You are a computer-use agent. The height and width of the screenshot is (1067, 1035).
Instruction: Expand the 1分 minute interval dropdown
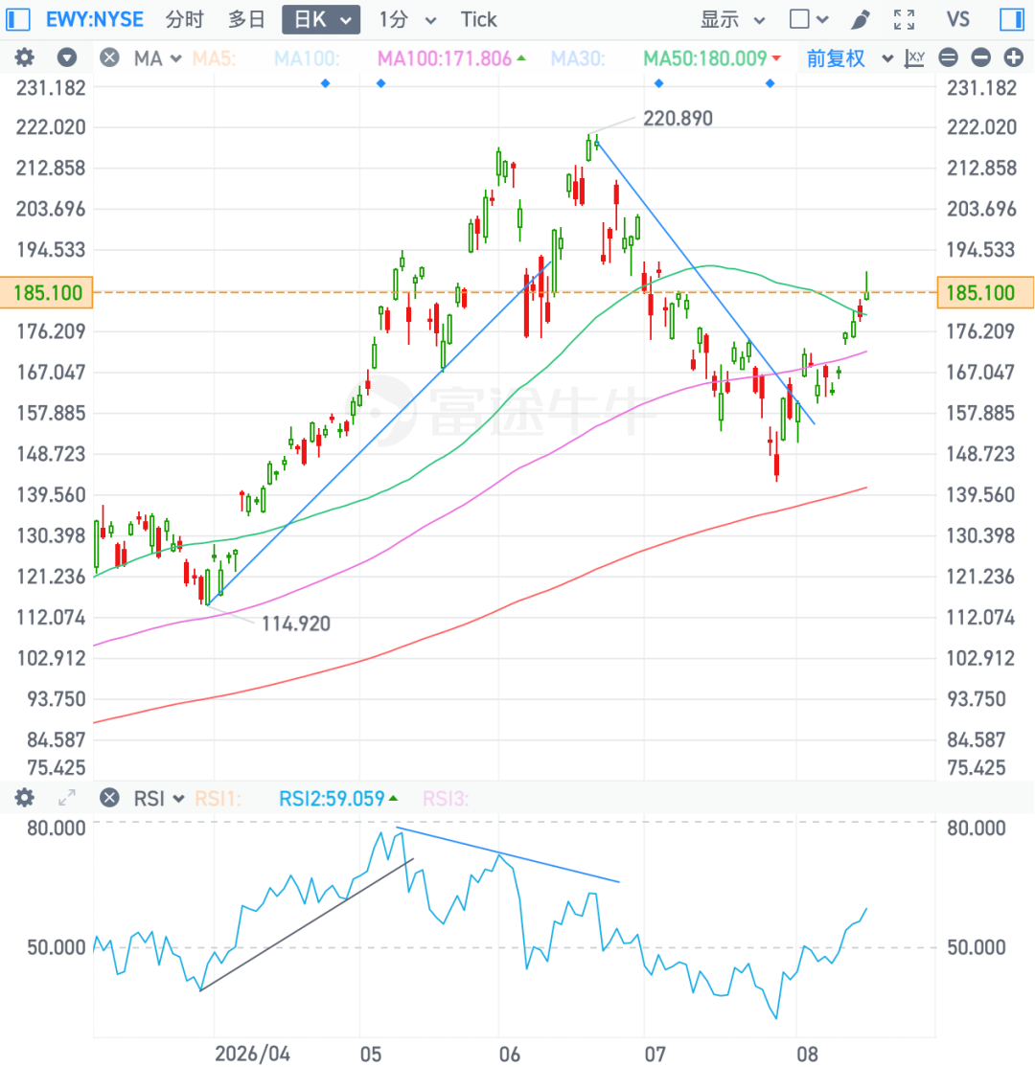pos(430,20)
